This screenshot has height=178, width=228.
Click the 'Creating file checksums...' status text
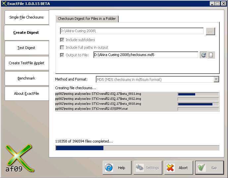[x=76, y=88]
